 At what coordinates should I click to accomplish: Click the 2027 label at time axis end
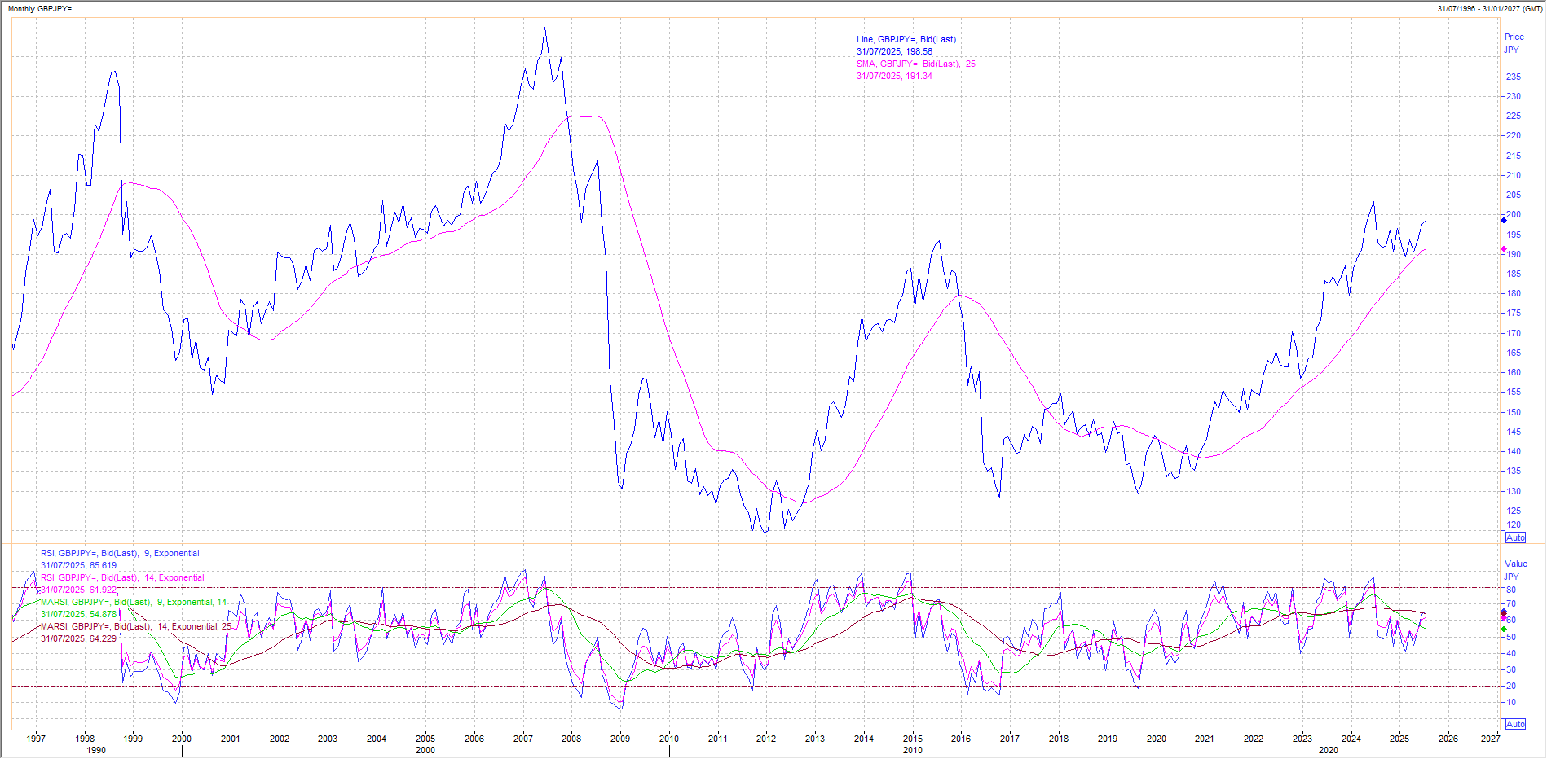[x=1490, y=739]
